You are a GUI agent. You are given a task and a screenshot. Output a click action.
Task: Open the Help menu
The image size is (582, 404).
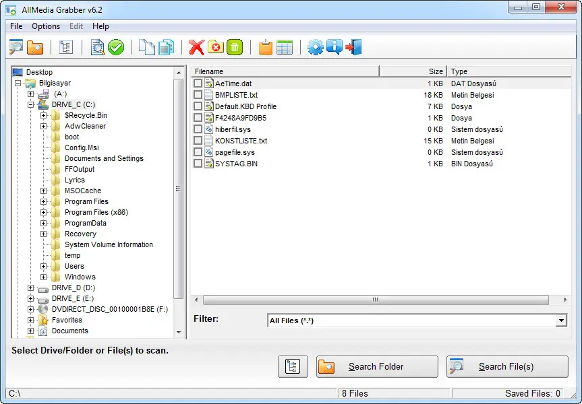[100, 26]
